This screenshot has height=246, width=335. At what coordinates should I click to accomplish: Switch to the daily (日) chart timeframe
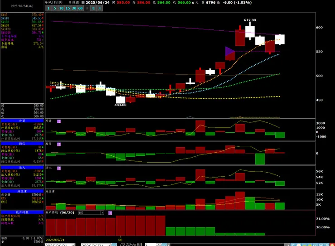tap(87, 8)
